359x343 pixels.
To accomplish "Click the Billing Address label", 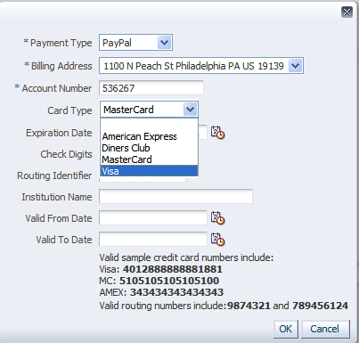I will [61, 66].
